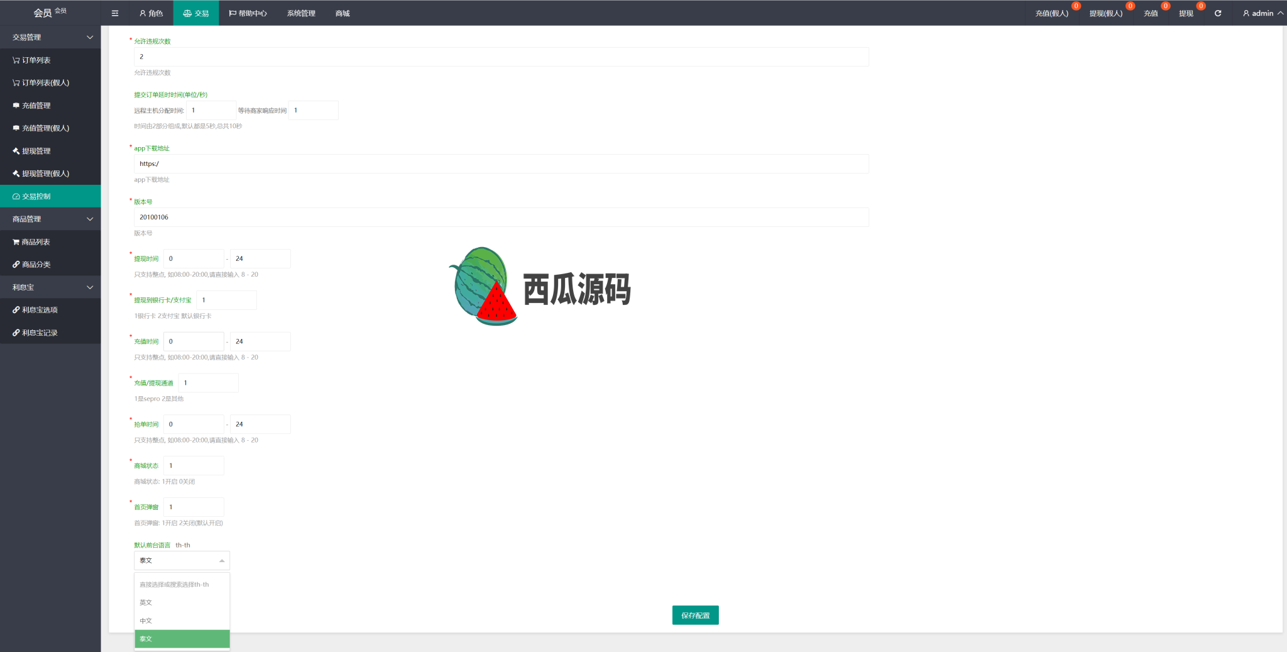This screenshot has height=652, width=1287.
Task: Click the 充值管理 icon in sidebar
Action: coord(16,106)
